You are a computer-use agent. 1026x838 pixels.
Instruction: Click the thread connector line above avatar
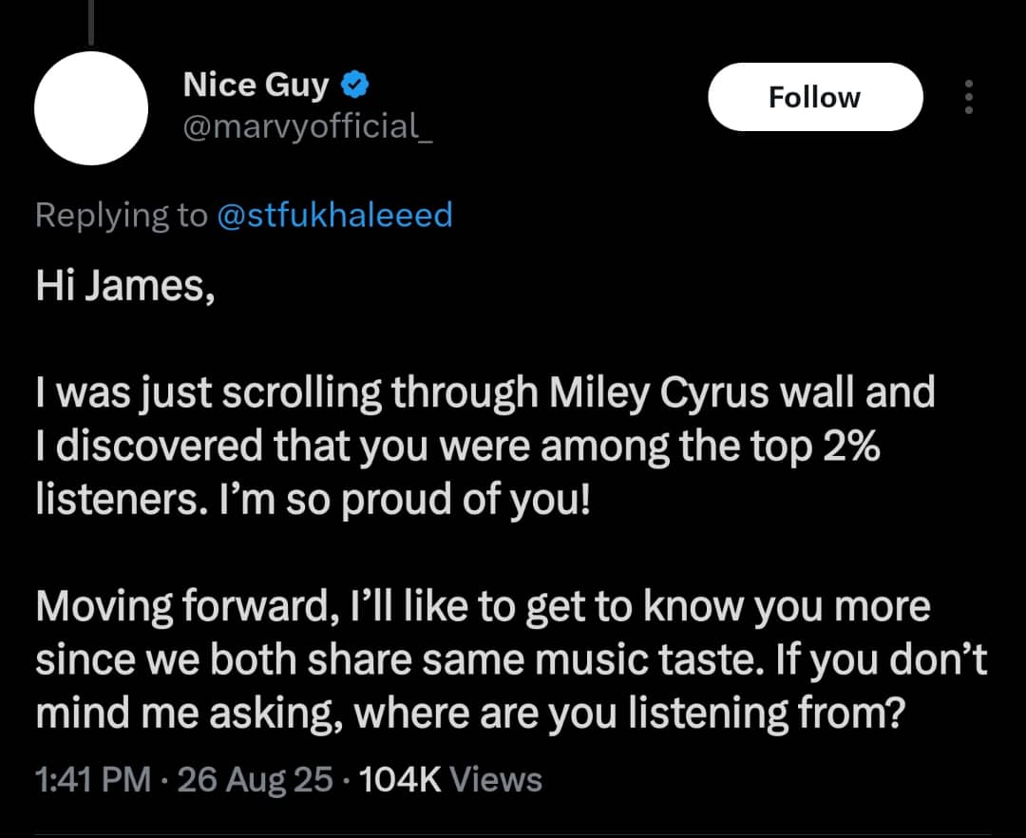click(x=90, y=21)
